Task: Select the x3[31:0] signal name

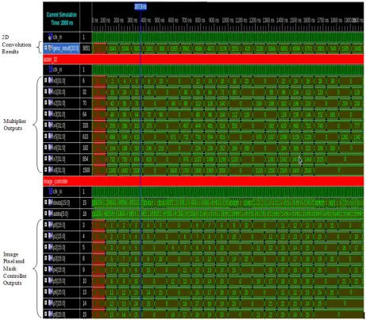Action: click(x=59, y=114)
